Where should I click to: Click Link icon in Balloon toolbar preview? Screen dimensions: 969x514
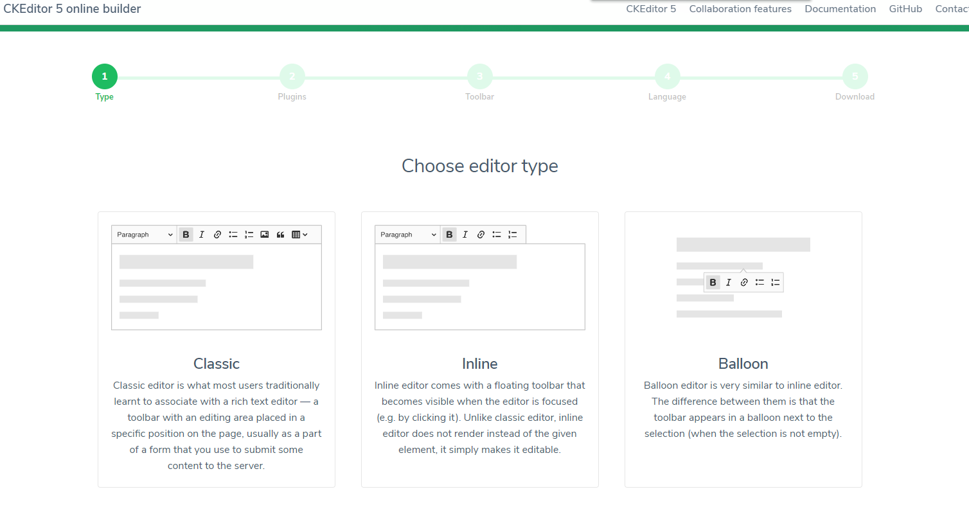pos(744,282)
